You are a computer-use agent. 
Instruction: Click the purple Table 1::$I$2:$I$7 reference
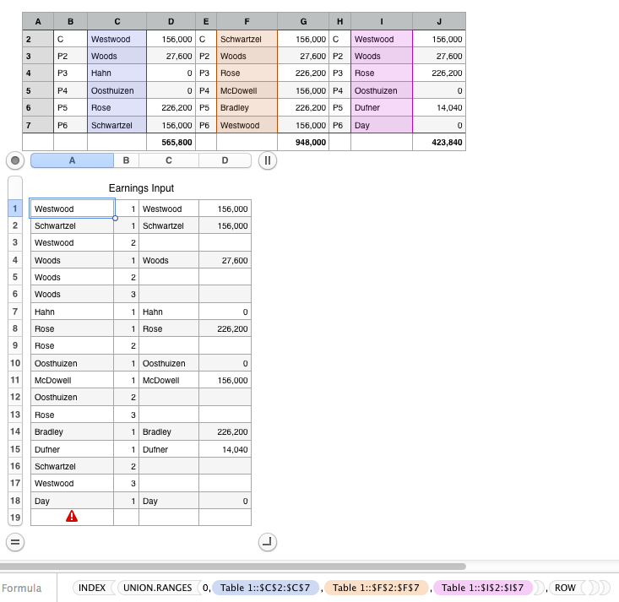[482, 588]
